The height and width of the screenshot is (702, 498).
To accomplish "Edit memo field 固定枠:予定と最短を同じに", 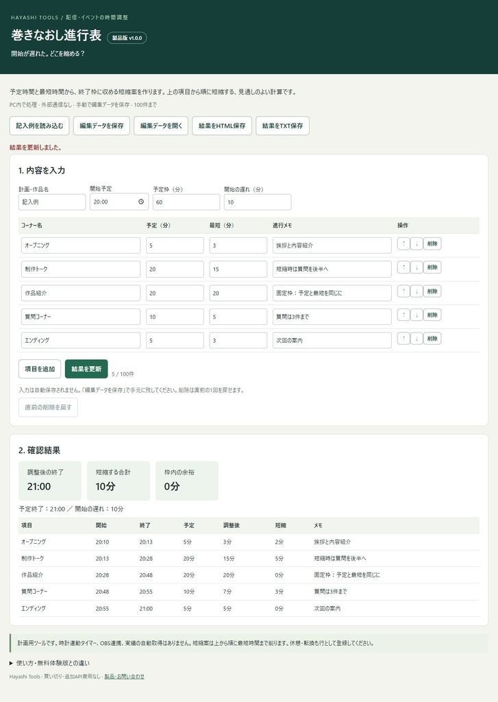I will [332, 293].
